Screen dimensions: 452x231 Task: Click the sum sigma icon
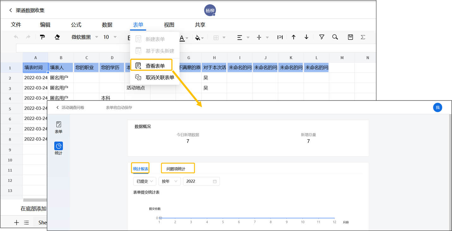[363, 37]
